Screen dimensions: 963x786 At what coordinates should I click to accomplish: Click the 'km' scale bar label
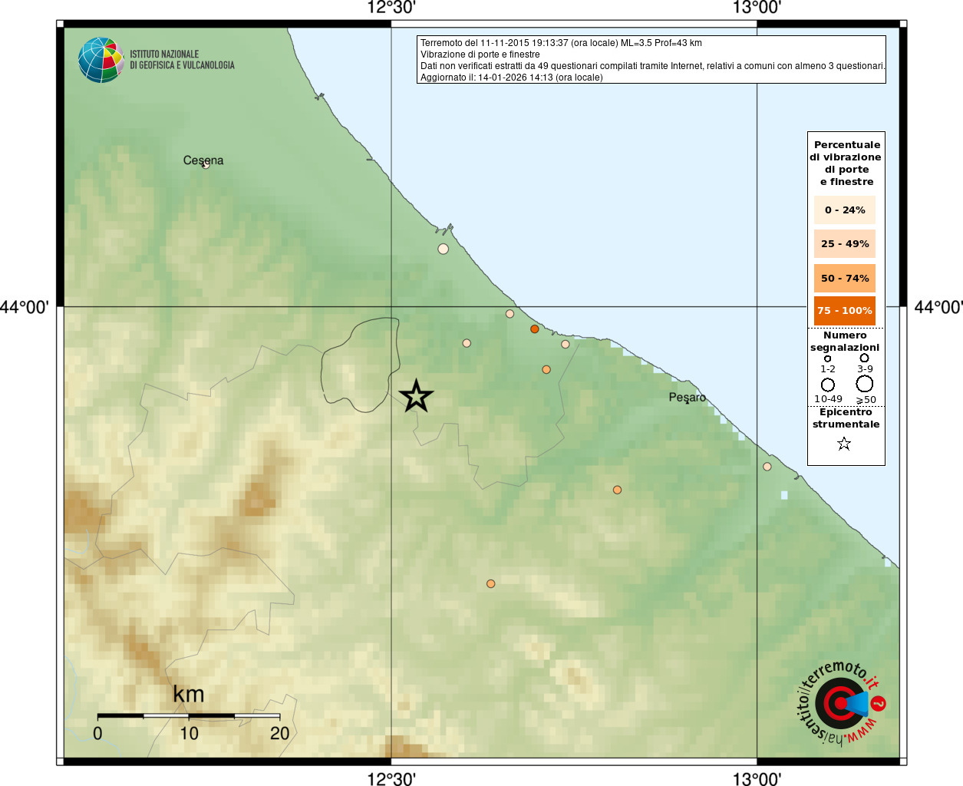[x=188, y=694]
